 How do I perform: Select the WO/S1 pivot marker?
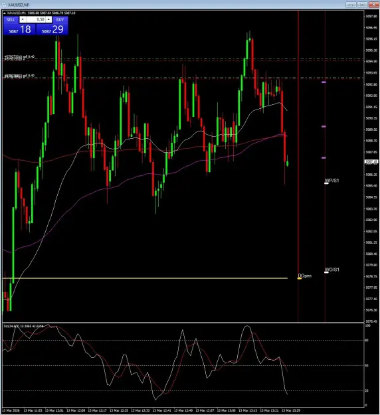332,270
